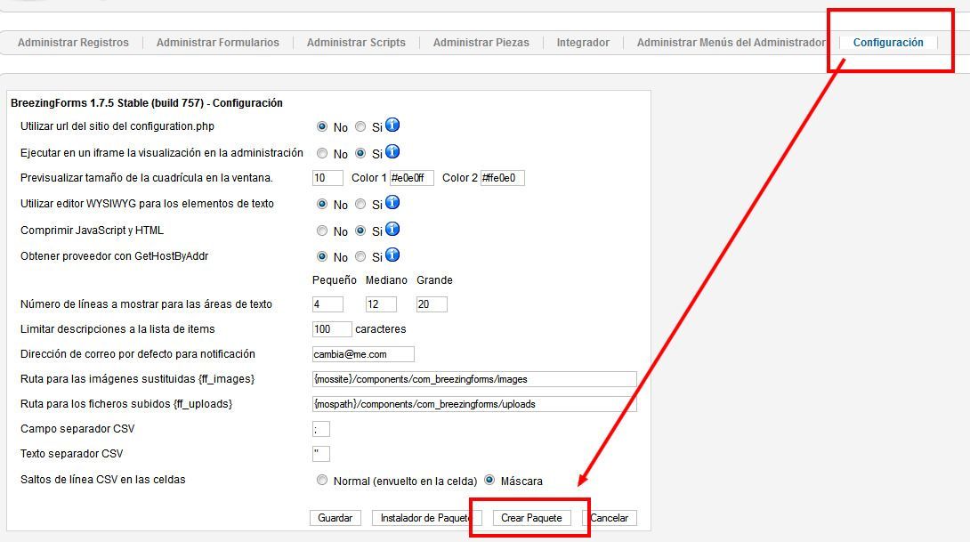
Task: Open Integrador tab
Action: click(583, 42)
